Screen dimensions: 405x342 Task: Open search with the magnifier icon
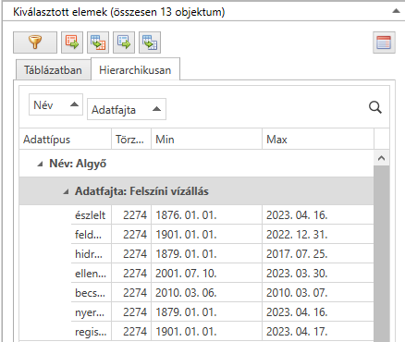tap(375, 107)
